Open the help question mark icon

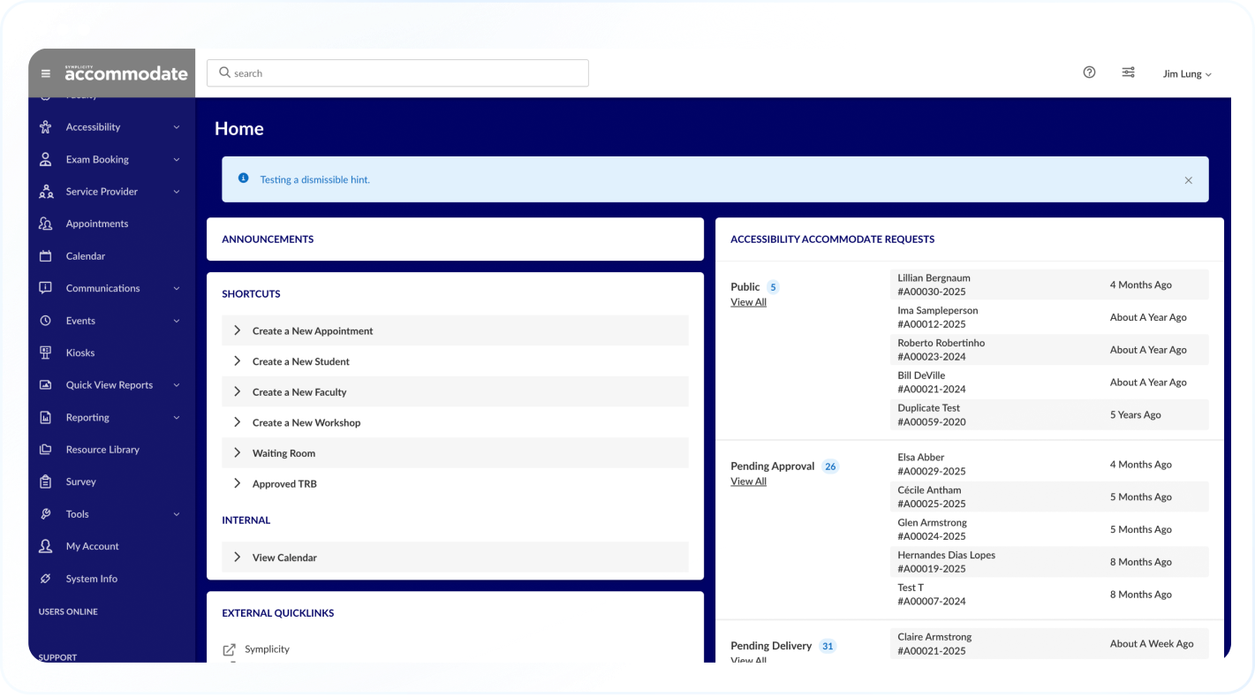click(1089, 72)
